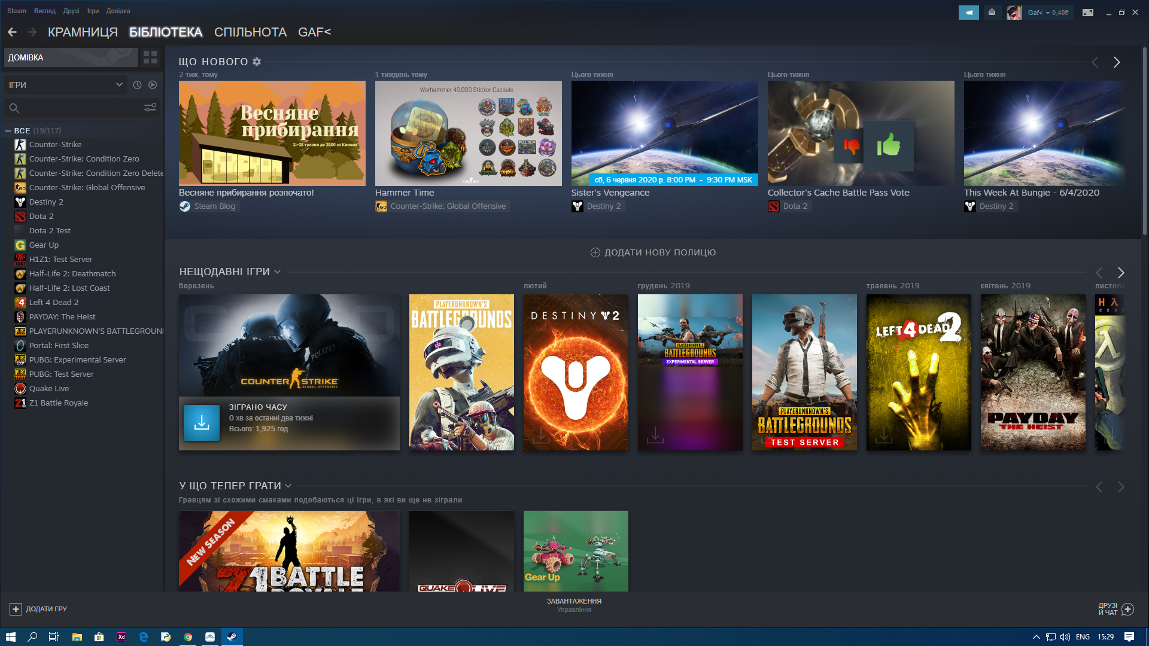The height and width of the screenshot is (646, 1149).
Task: Open Steam Blog news source link
Action: [x=209, y=206]
